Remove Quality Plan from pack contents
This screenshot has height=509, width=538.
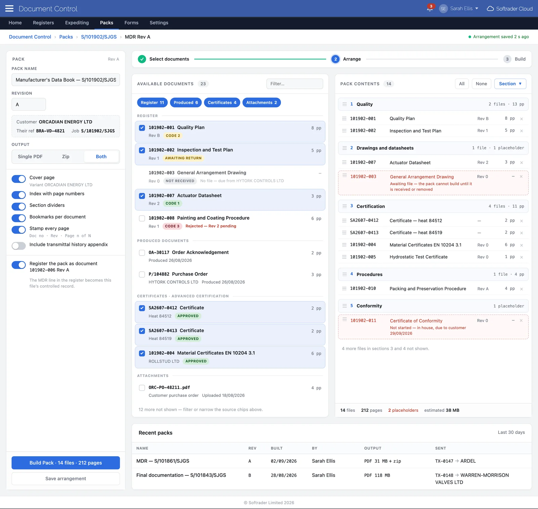[522, 119]
